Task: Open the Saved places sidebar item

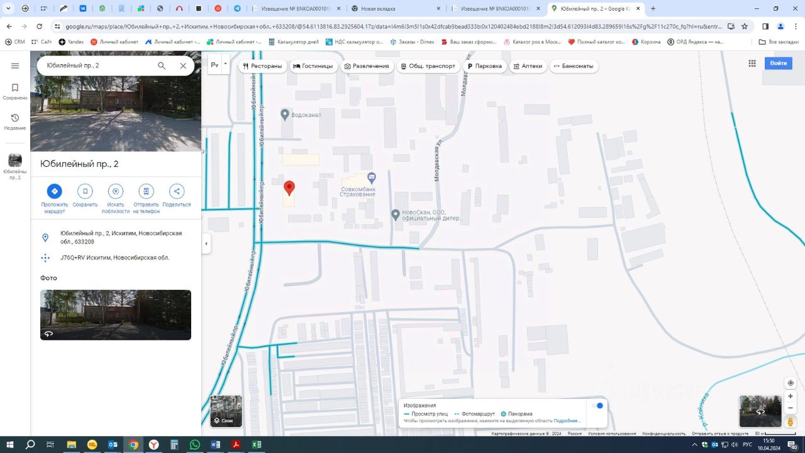Action: 15,92
